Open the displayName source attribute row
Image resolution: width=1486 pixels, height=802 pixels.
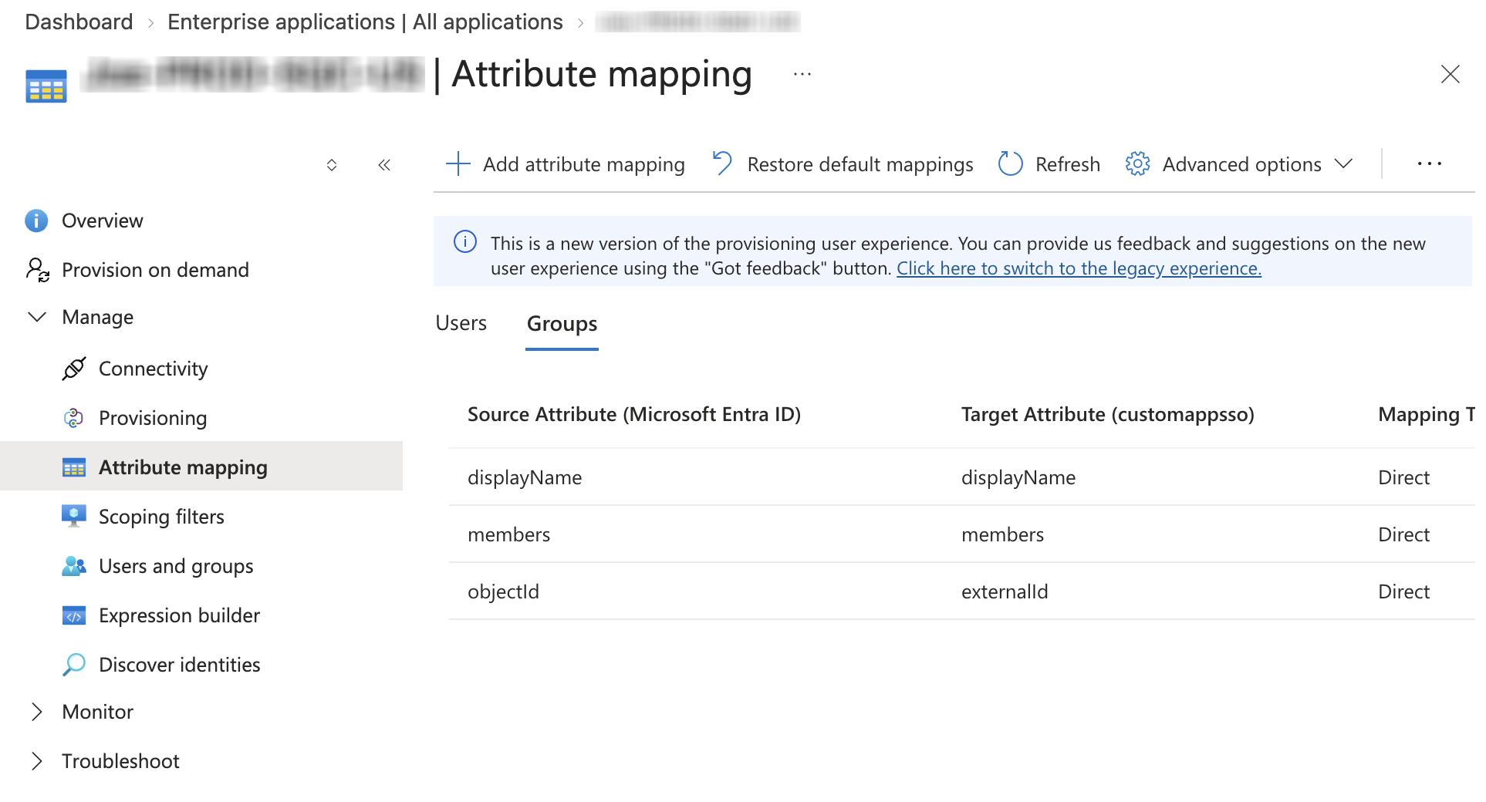pos(524,477)
